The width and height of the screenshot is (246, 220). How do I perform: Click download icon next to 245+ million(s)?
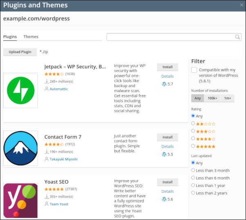47,81
